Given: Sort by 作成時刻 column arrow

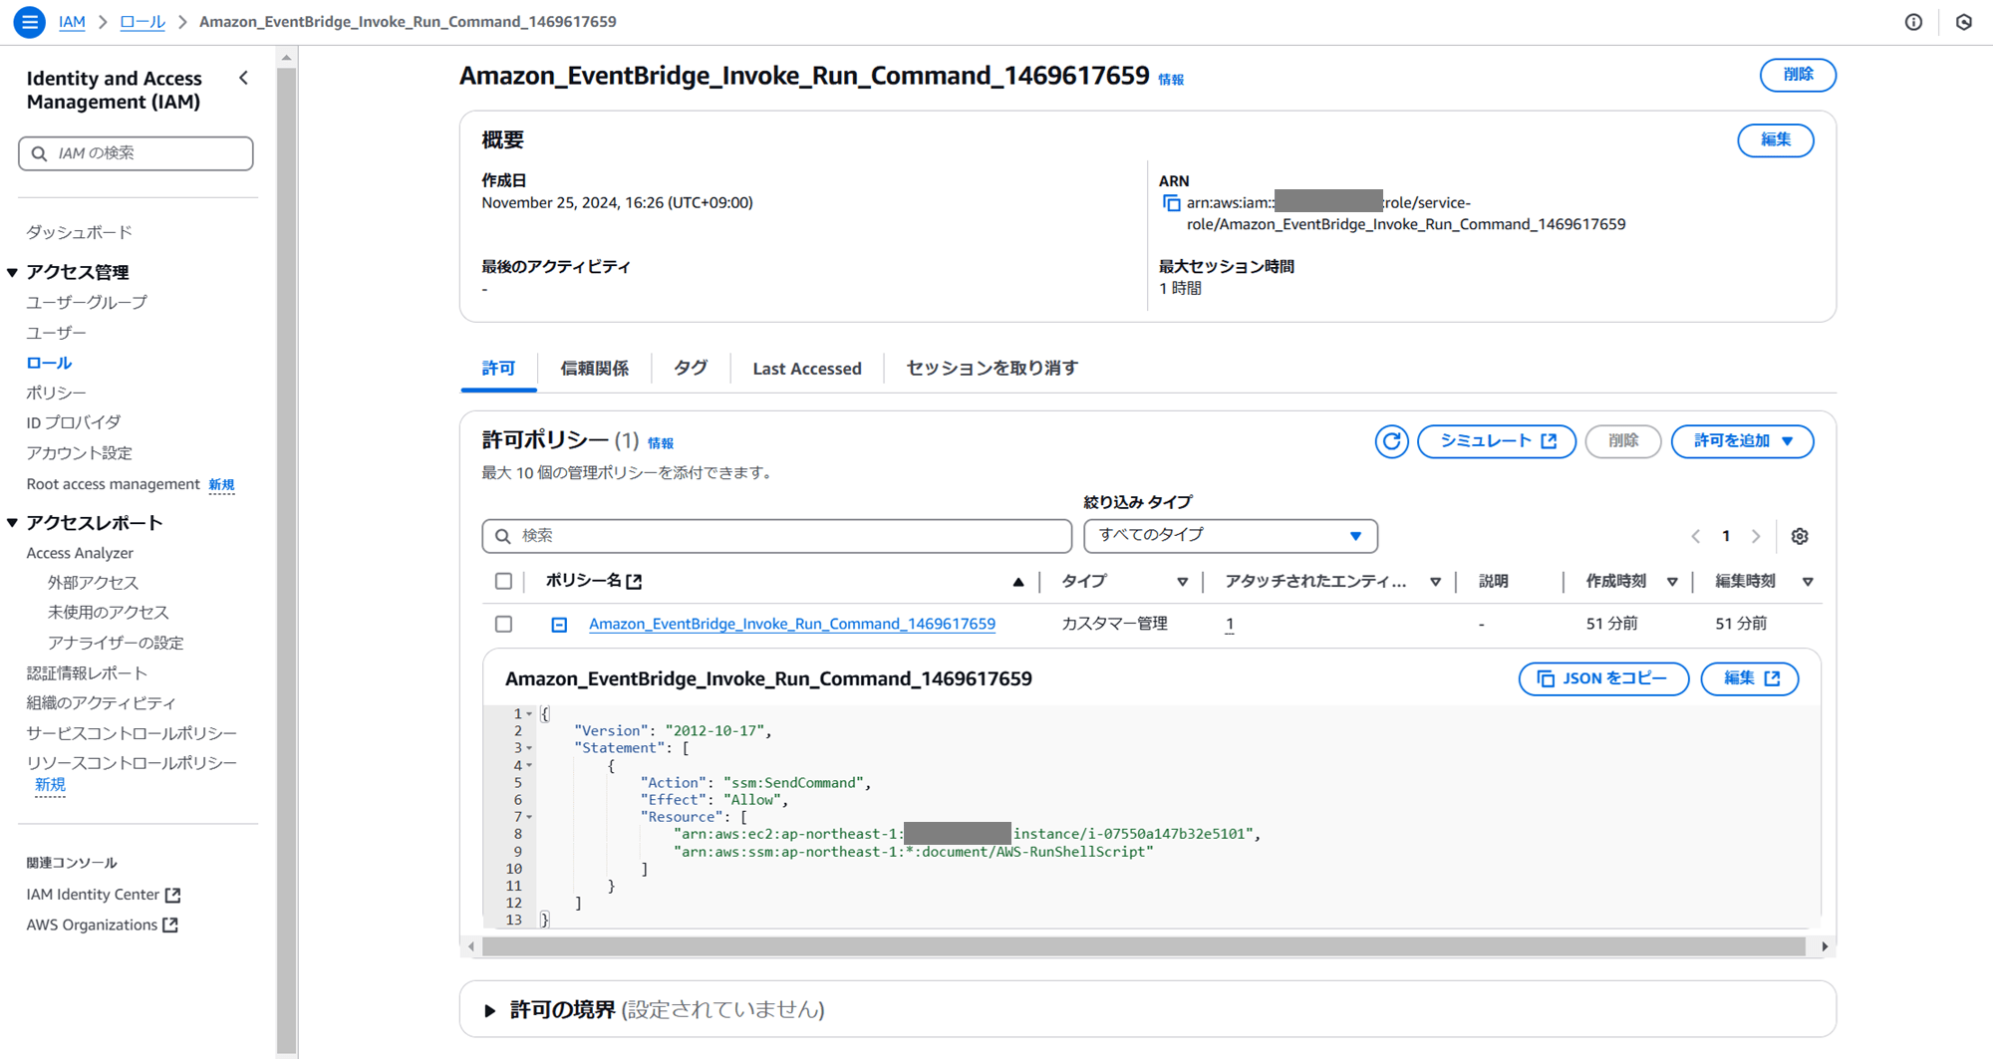Looking at the screenshot, I should point(1672,582).
